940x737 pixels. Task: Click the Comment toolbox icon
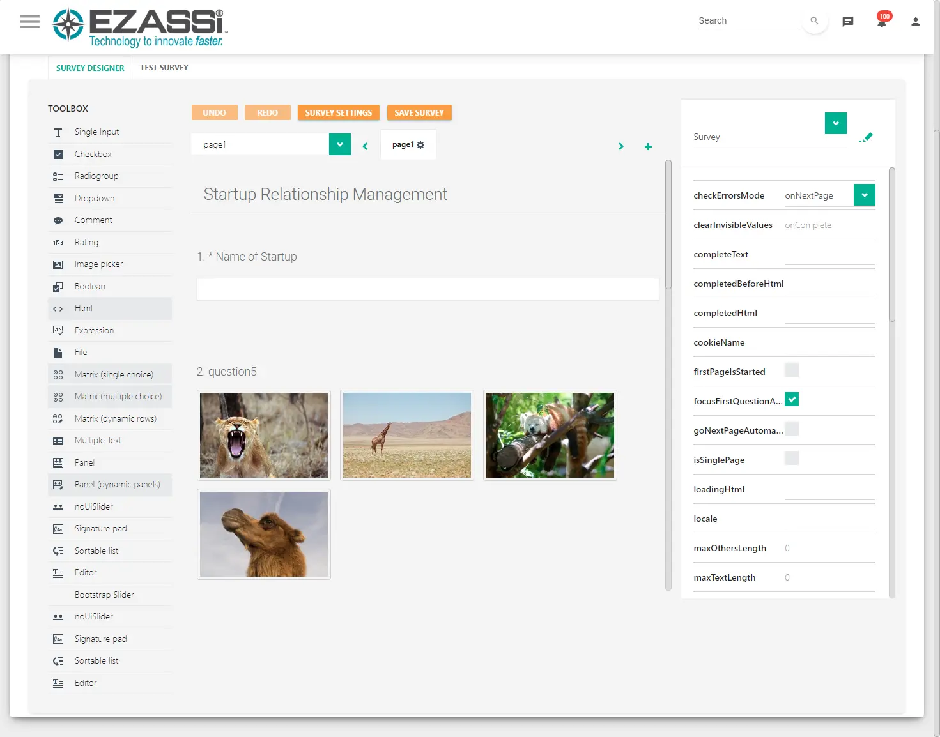coord(58,220)
